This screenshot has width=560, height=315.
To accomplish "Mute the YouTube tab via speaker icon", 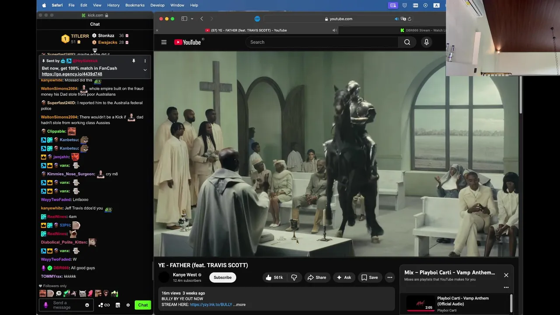I will 334,30.
